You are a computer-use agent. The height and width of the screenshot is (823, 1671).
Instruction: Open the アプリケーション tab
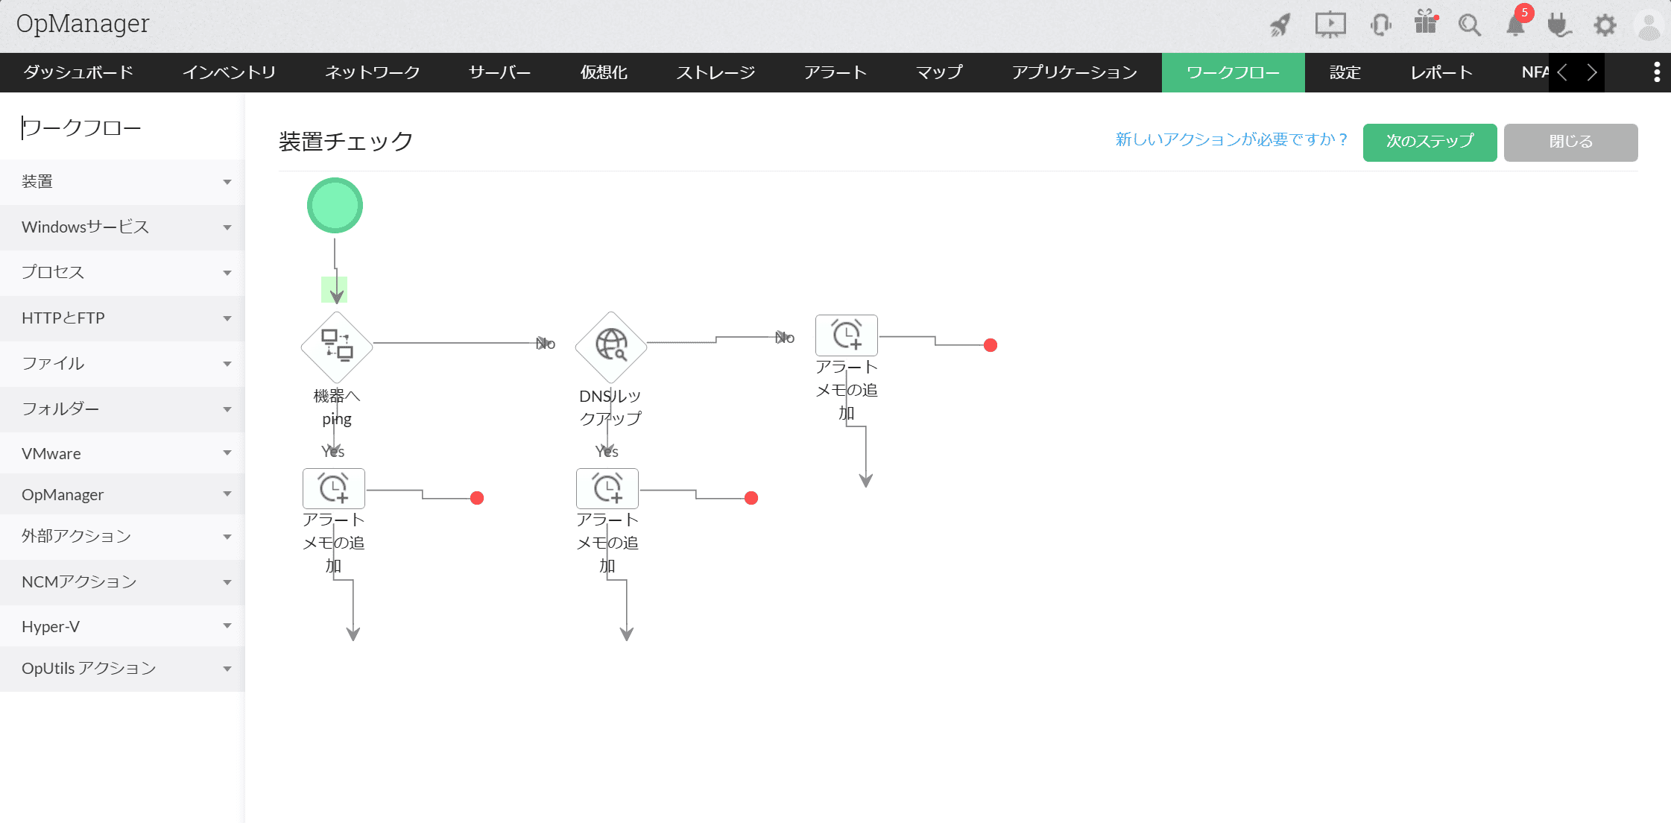pos(1075,72)
